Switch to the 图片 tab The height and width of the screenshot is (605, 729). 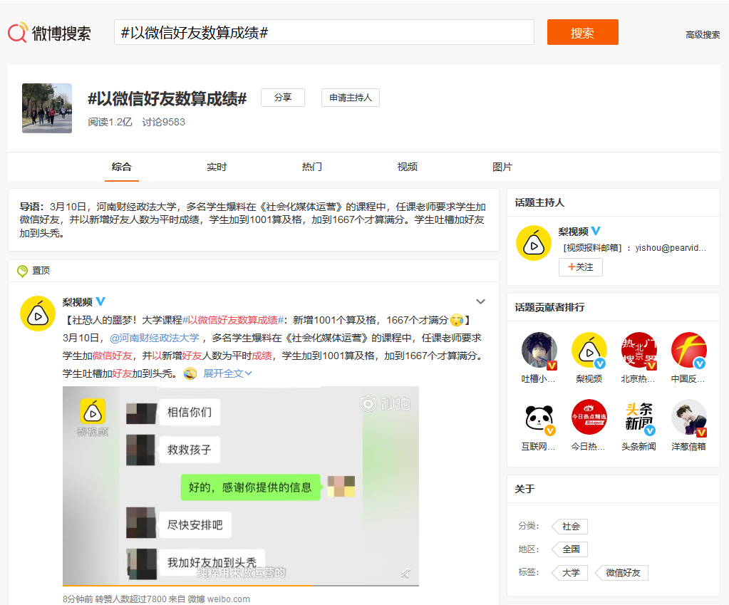(x=502, y=167)
